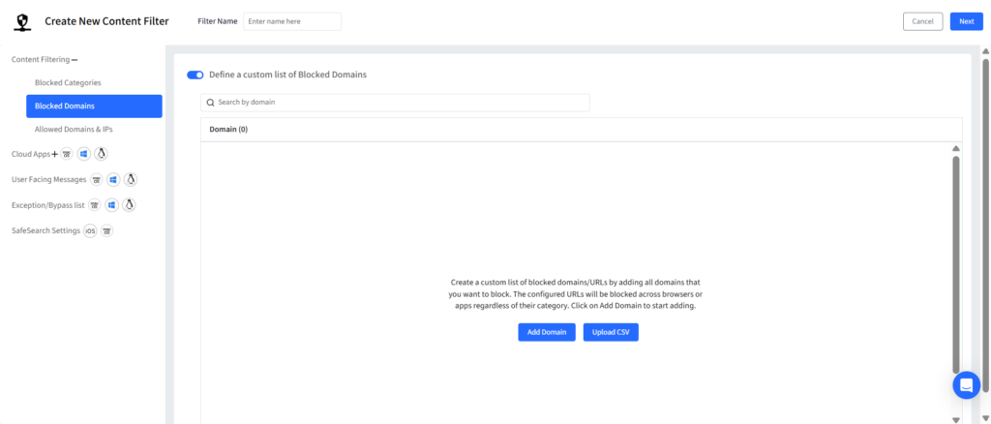Open User Facing Messages section

click(48, 179)
